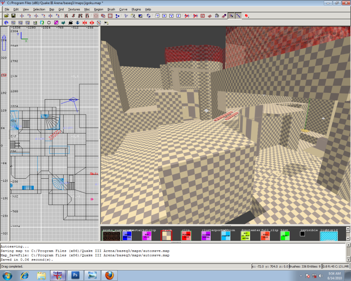The image size is (351, 281).
Task: Open the Textures menu
Action: point(74,9)
